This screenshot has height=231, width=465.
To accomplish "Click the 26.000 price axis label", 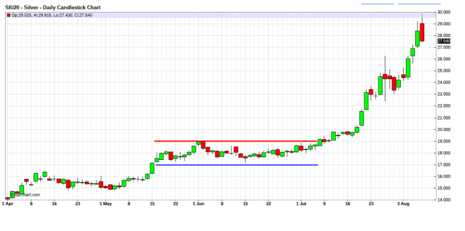I will point(444,59).
